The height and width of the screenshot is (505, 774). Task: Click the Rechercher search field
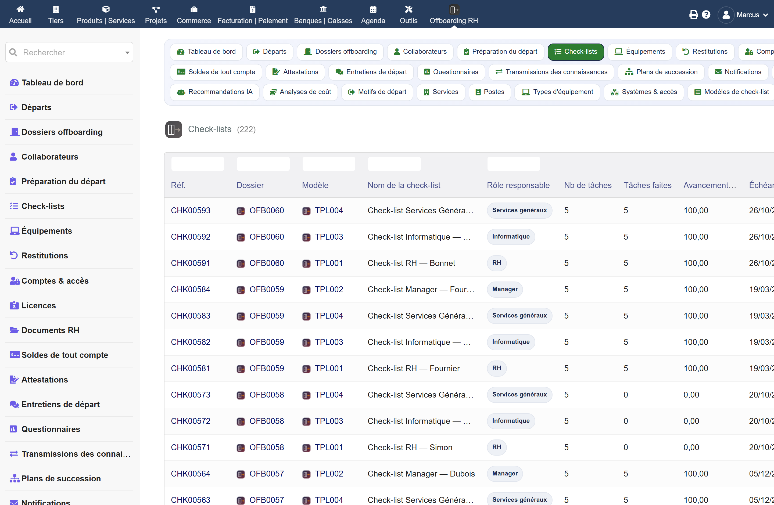(69, 52)
